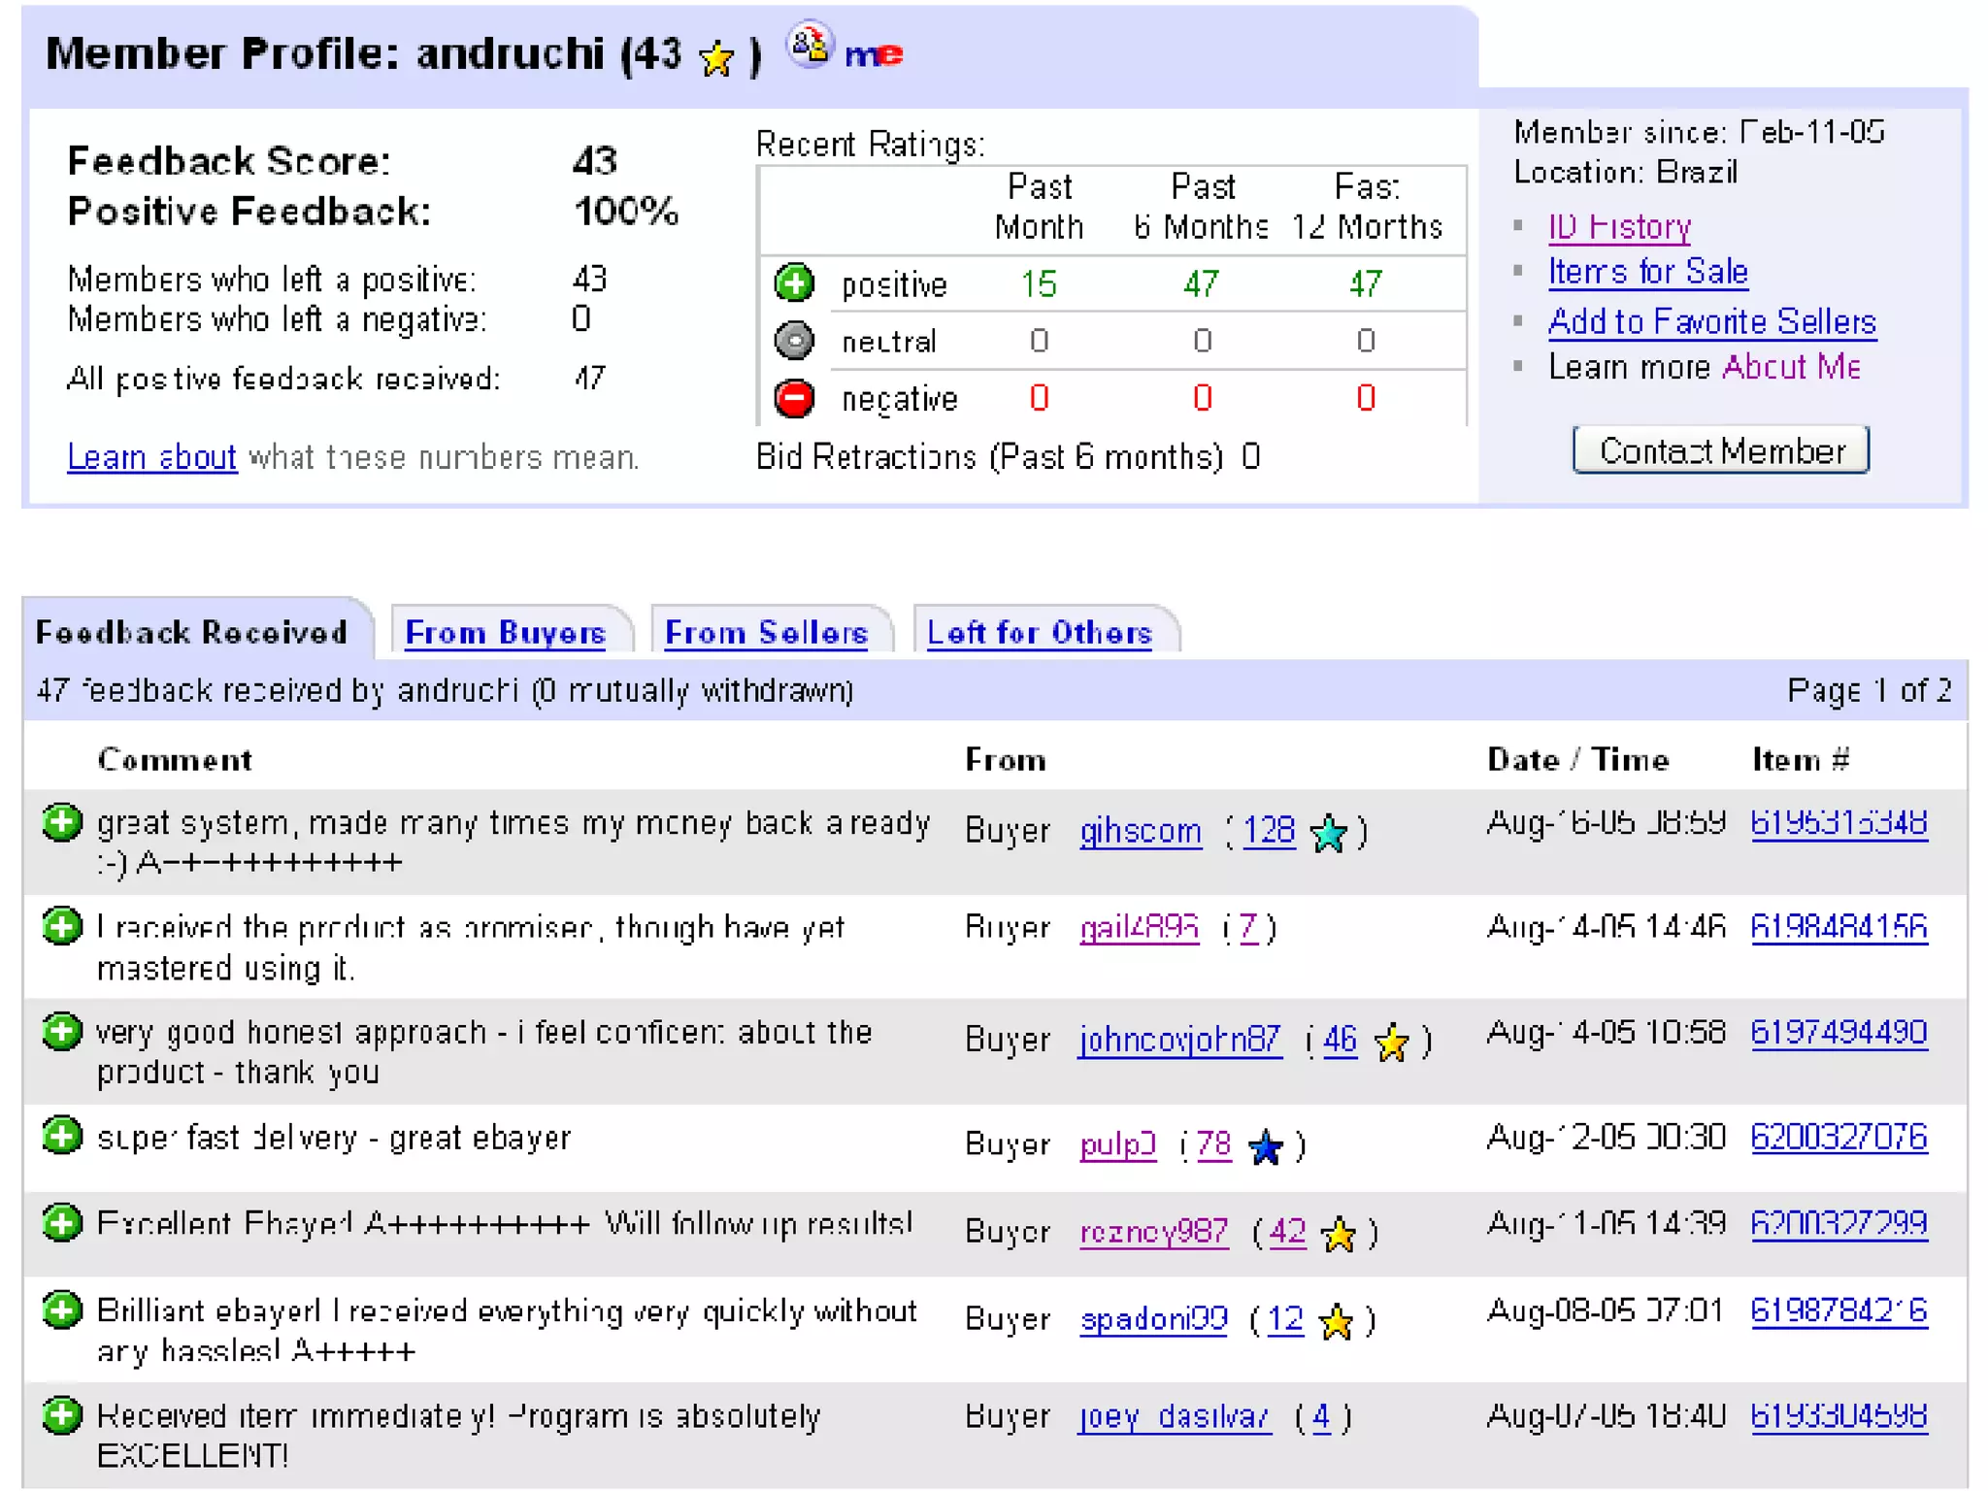Click positive icon on 'super fast delivery' comment
The image size is (1988, 1491).
click(62, 1136)
